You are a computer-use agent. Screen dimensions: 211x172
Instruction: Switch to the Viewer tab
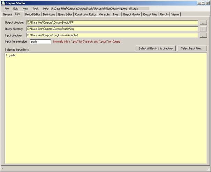(x=175, y=15)
